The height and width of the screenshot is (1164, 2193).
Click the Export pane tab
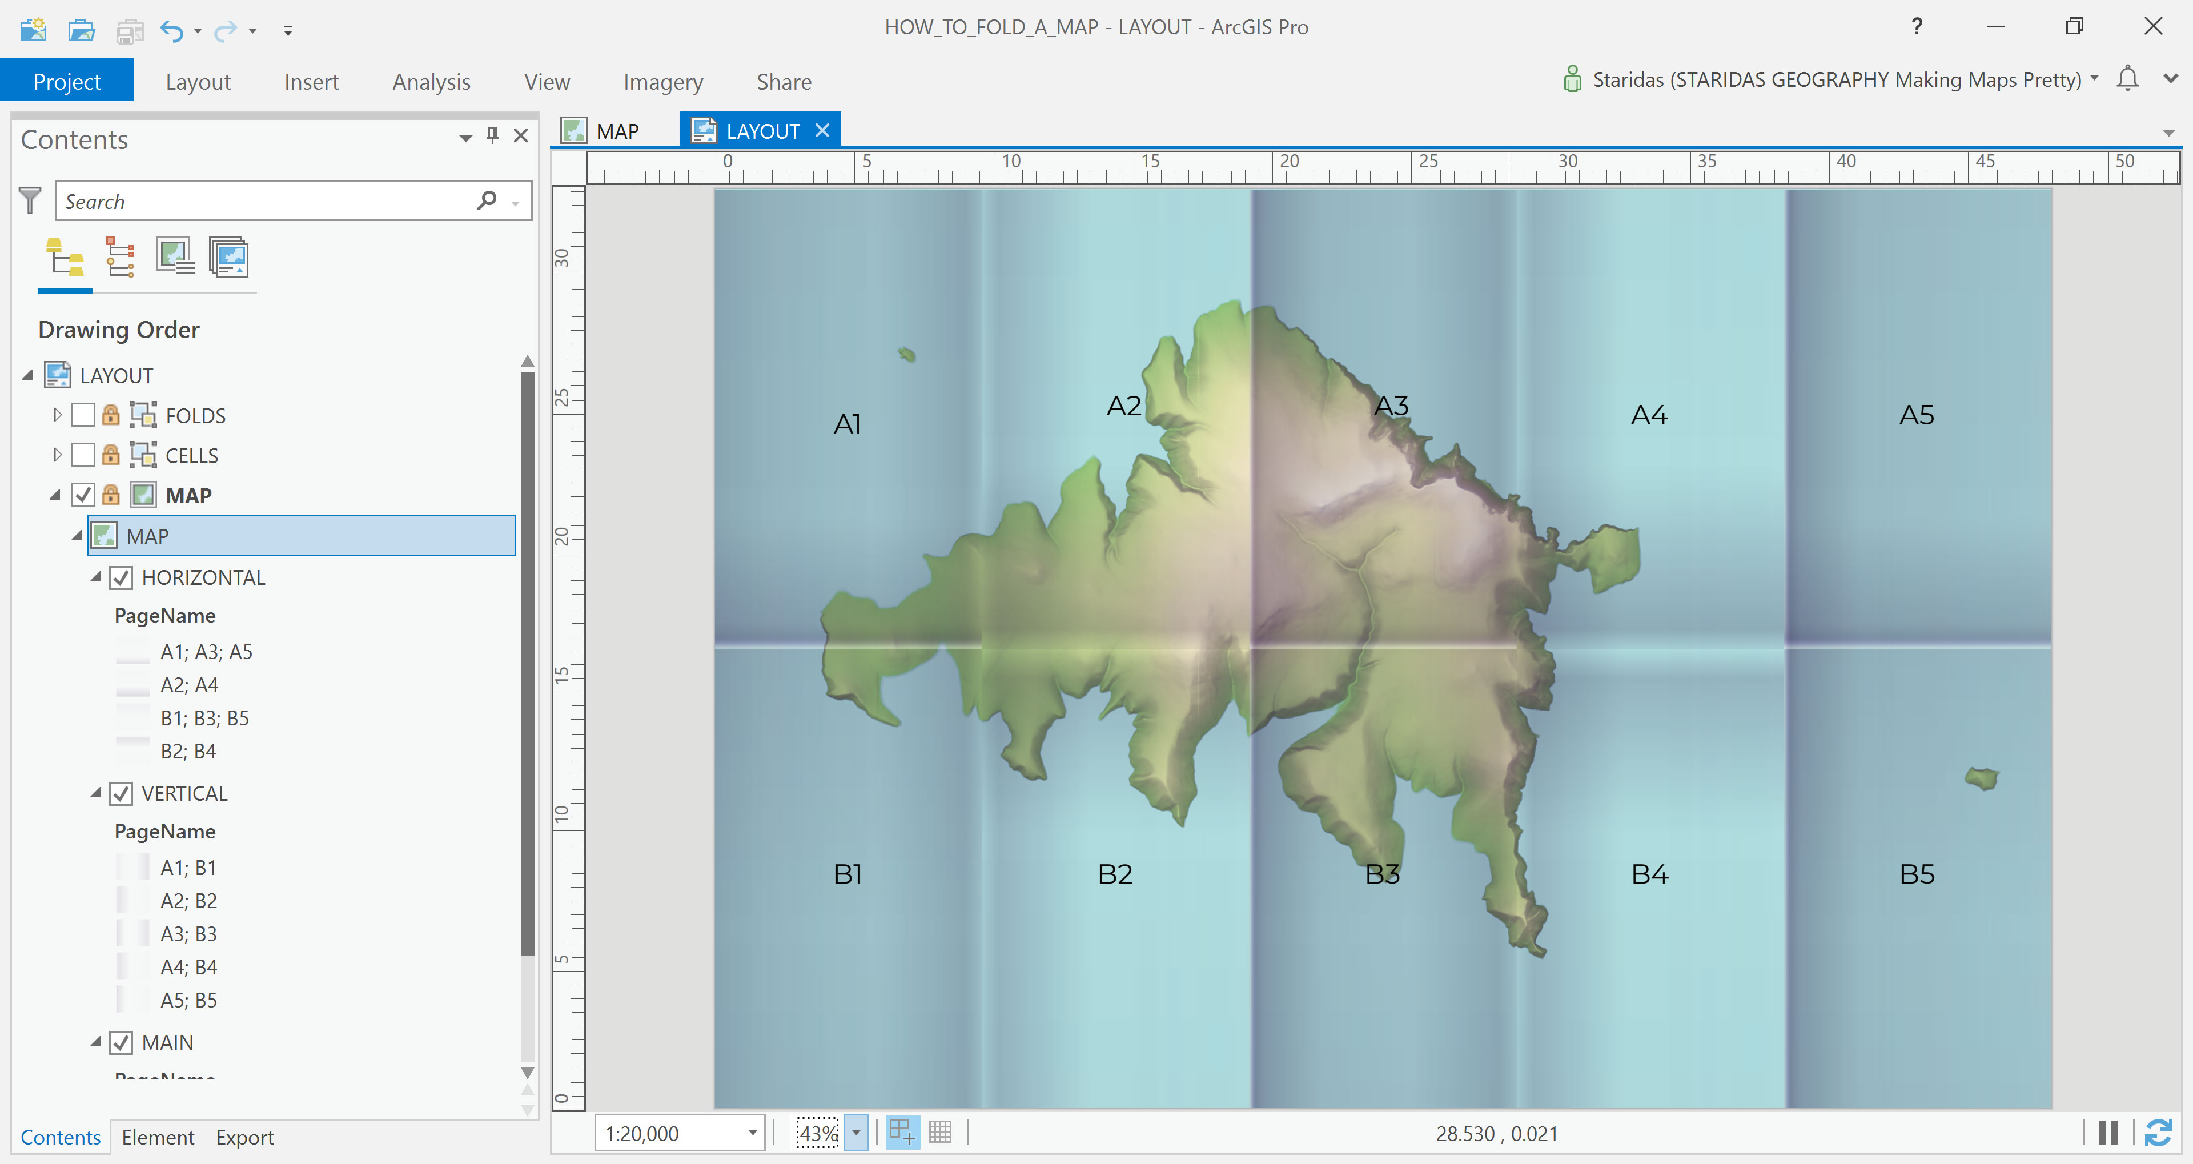(x=244, y=1138)
